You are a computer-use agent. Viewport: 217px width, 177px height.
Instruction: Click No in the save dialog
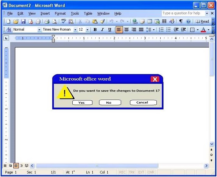pos(110,103)
